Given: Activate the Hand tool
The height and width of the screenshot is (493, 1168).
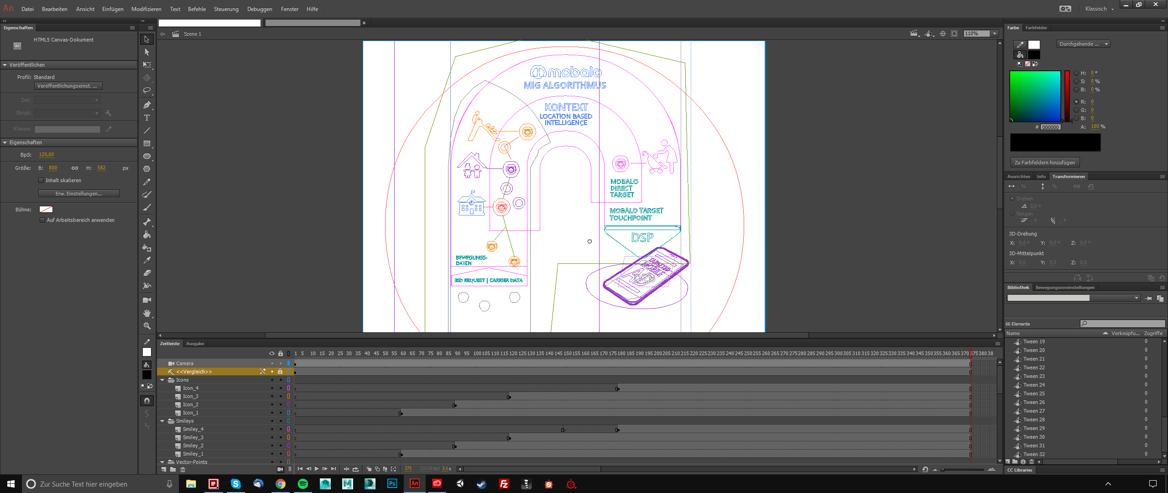Looking at the screenshot, I should click(x=146, y=313).
